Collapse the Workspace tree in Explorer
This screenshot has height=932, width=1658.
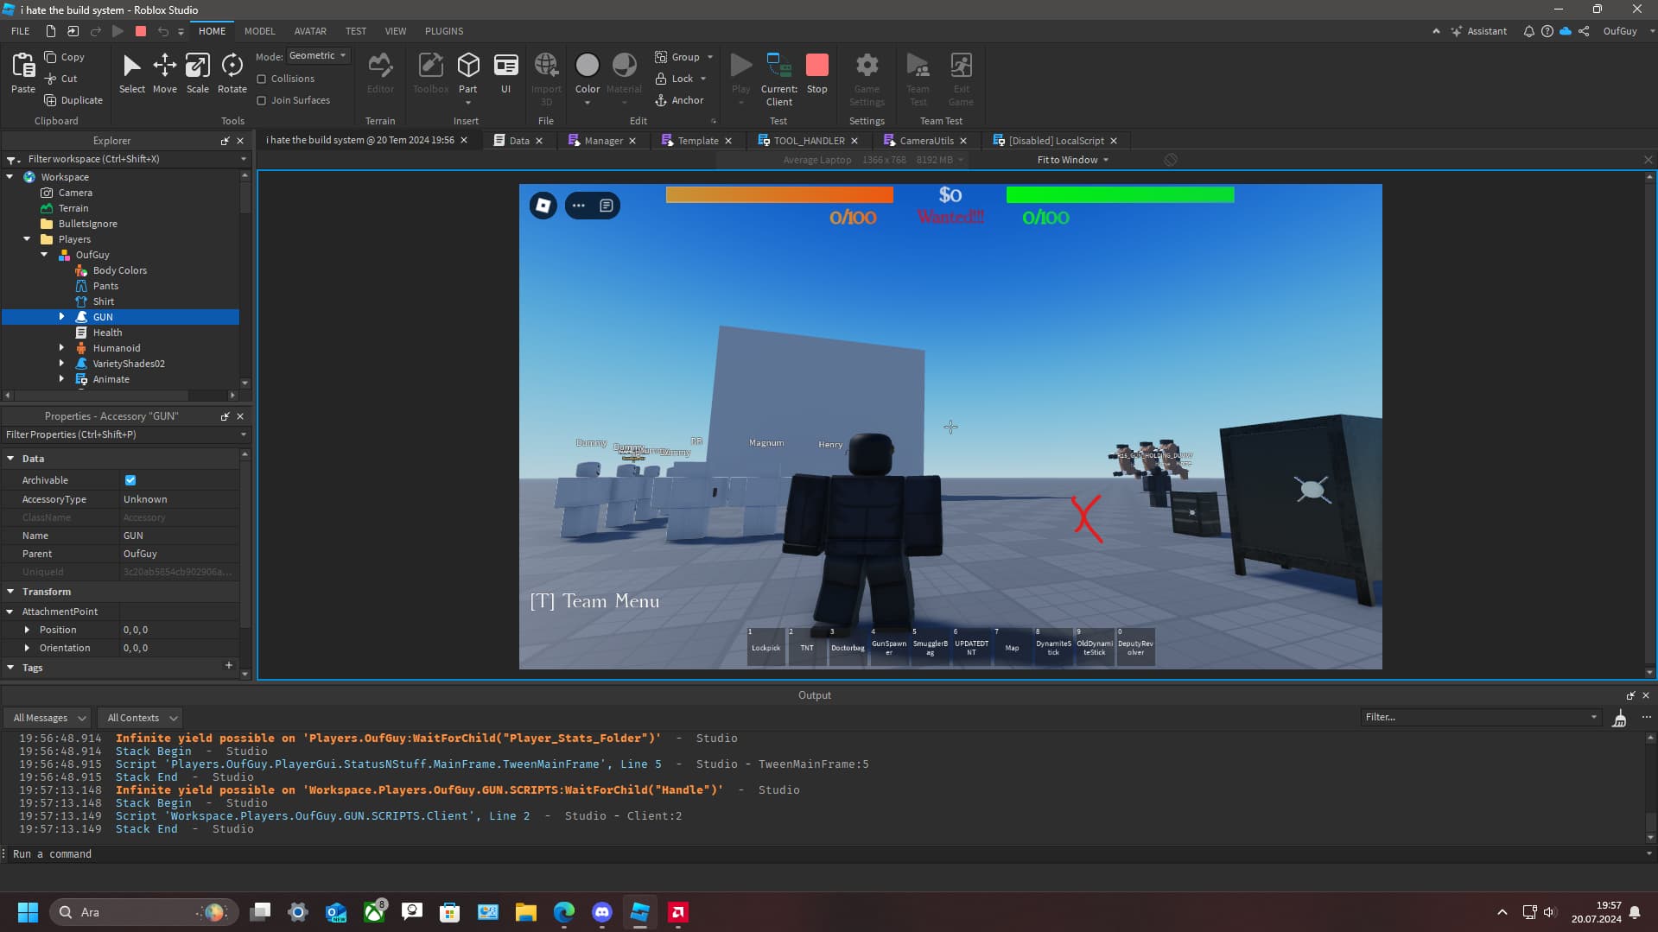pyautogui.click(x=11, y=176)
